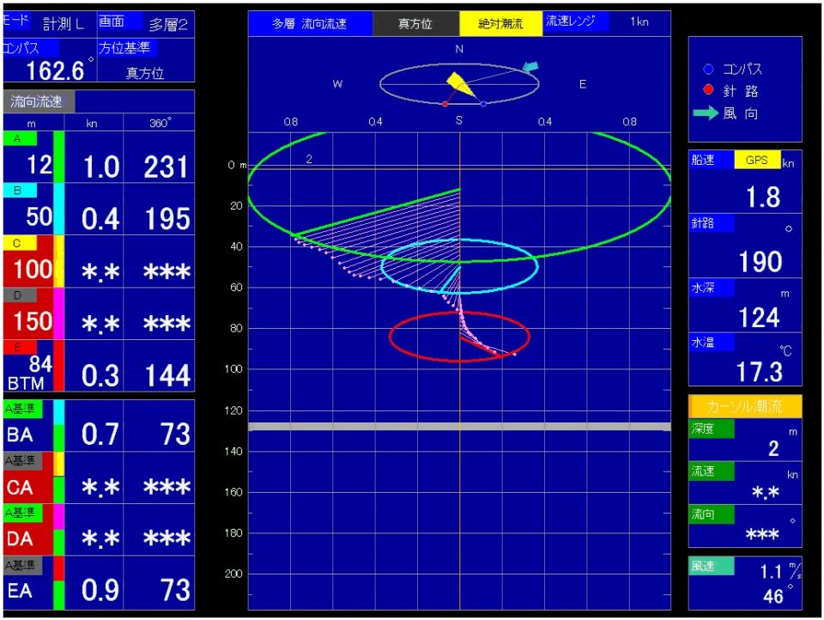Click the 1kn flow range value
The width and height of the screenshot is (824, 620).
point(639,21)
